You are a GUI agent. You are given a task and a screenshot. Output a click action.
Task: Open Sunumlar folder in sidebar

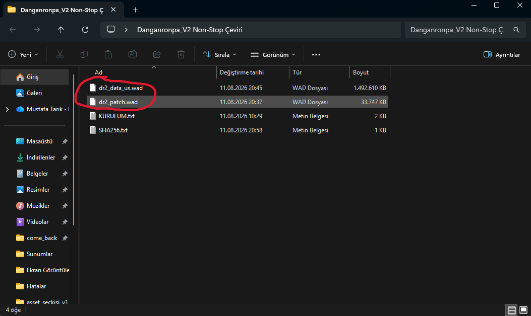click(35, 254)
